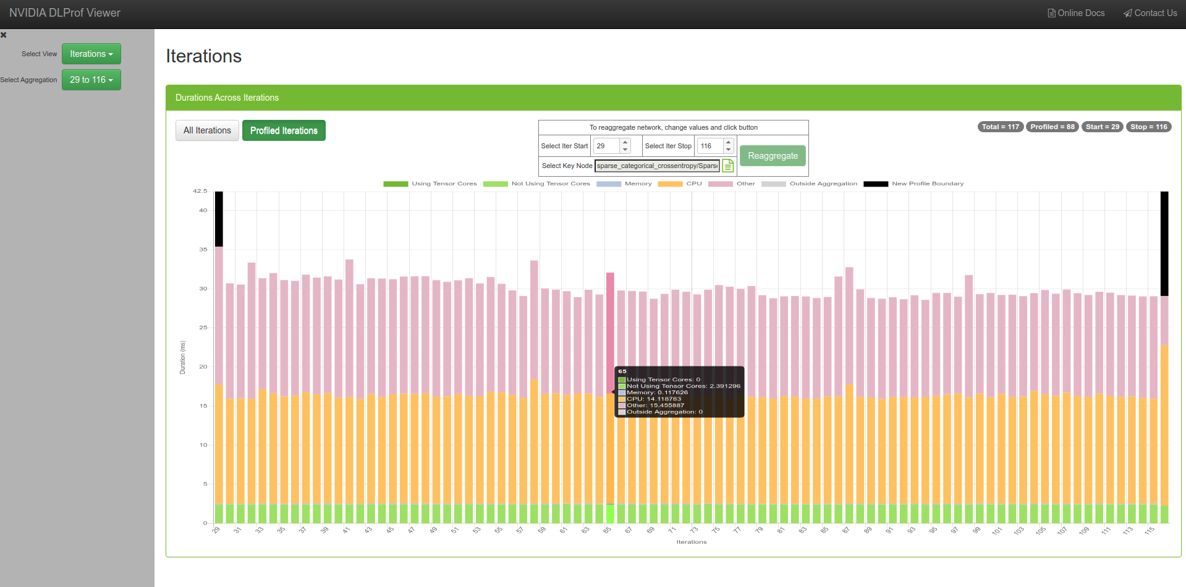Viewport: 1186px width, 587px height.
Task: Hide the Other series via legend
Action: (x=720, y=184)
